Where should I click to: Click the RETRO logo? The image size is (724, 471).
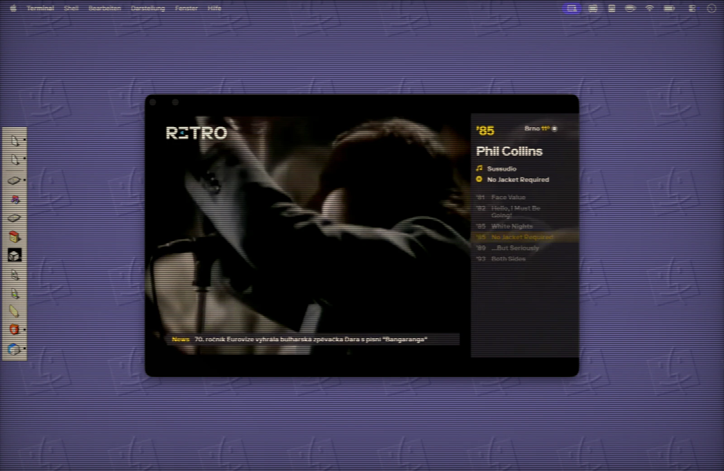click(x=196, y=133)
